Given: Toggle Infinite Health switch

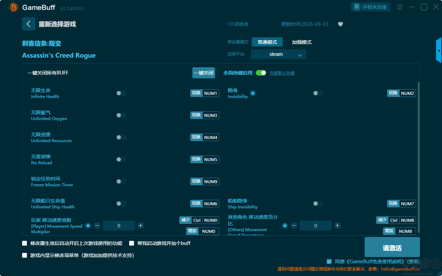Looking at the screenshot, I should point(121,93).
